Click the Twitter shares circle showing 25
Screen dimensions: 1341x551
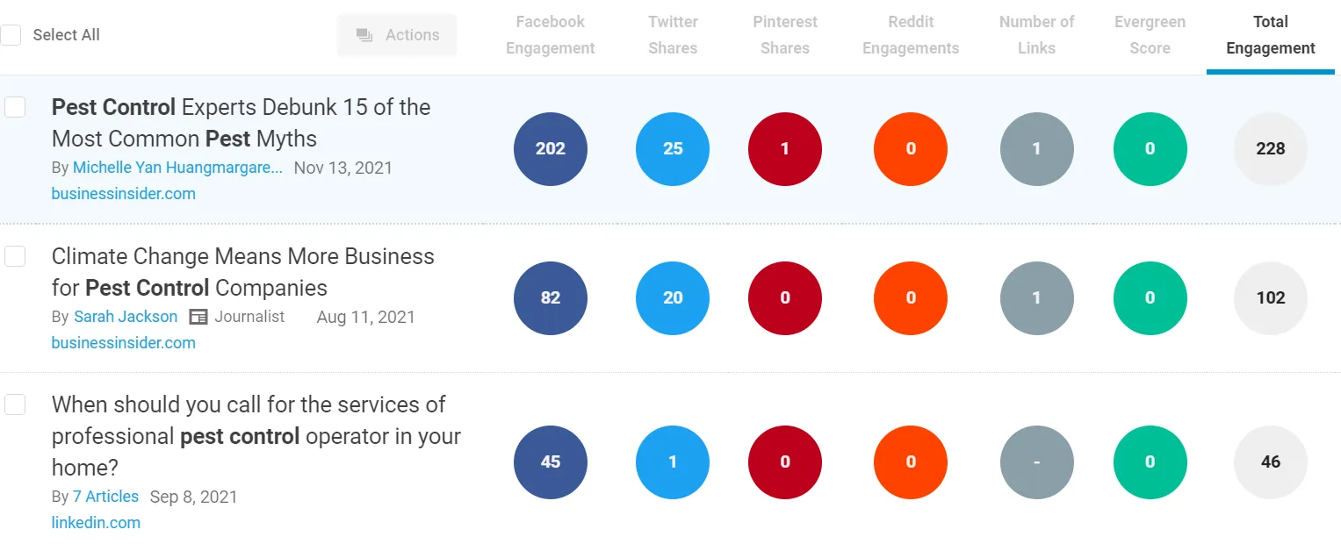point(673,149)
